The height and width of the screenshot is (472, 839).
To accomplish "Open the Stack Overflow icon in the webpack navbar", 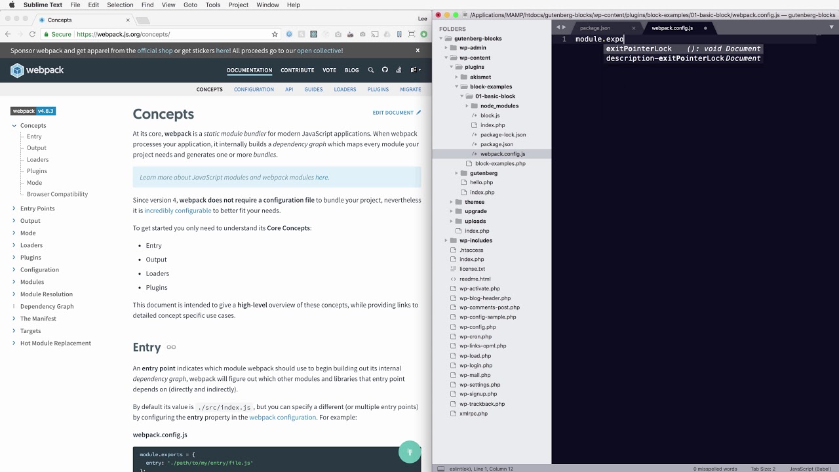I will pyautogui.click(x=399, y=70).
